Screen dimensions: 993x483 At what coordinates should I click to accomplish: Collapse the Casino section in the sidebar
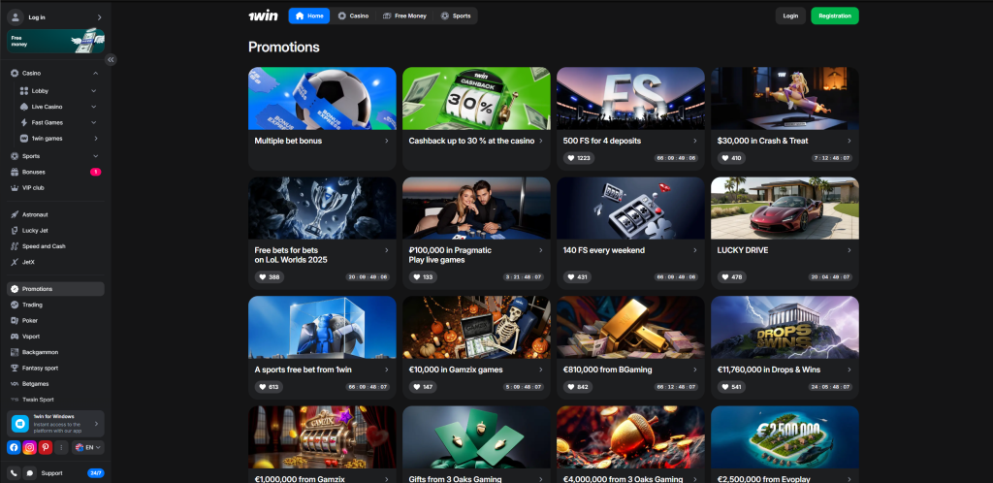(95, 74)
